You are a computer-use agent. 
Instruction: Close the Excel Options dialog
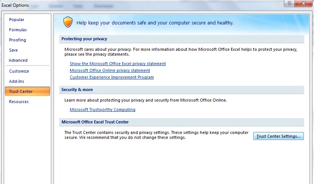(x=303, y=3)
